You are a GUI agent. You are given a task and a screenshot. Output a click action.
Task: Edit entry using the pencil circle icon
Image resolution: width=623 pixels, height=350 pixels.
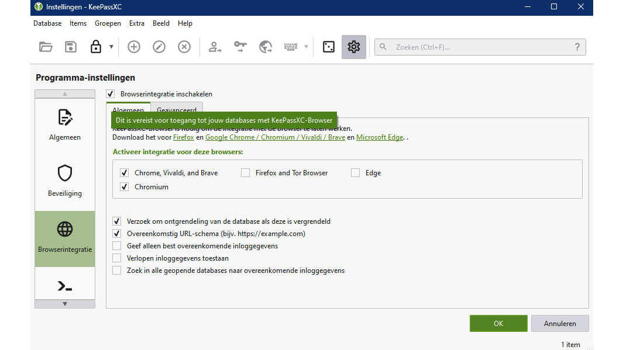[159, 47]
